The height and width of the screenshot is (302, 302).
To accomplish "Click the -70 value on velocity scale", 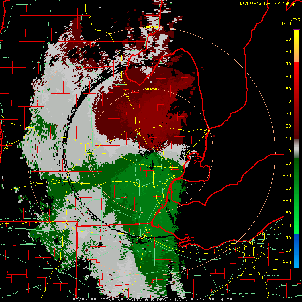I will [x=287, y=238].
